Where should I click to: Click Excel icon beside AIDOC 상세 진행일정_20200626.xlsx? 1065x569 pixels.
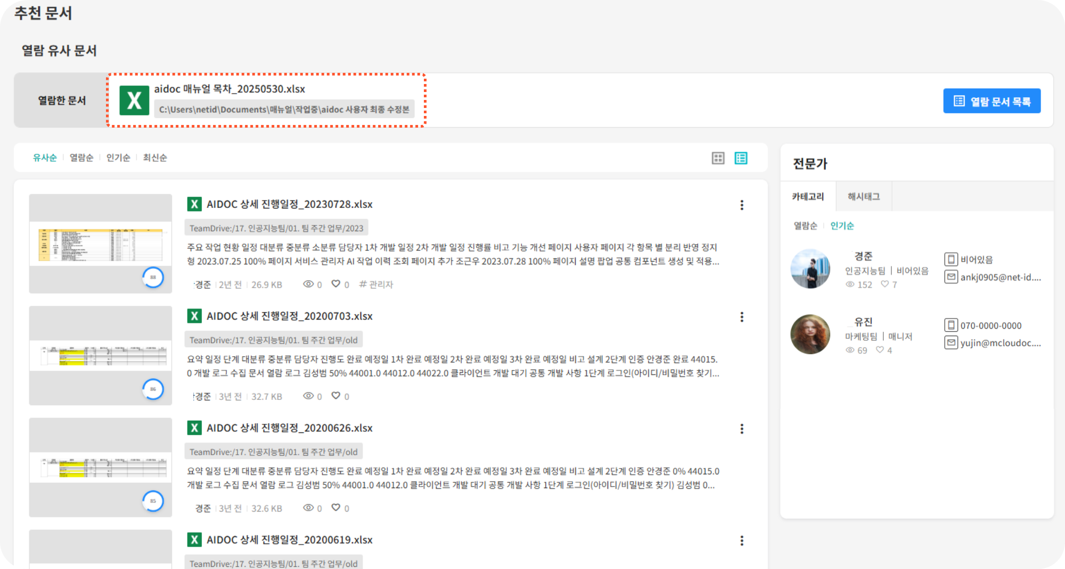coord(194,428)
